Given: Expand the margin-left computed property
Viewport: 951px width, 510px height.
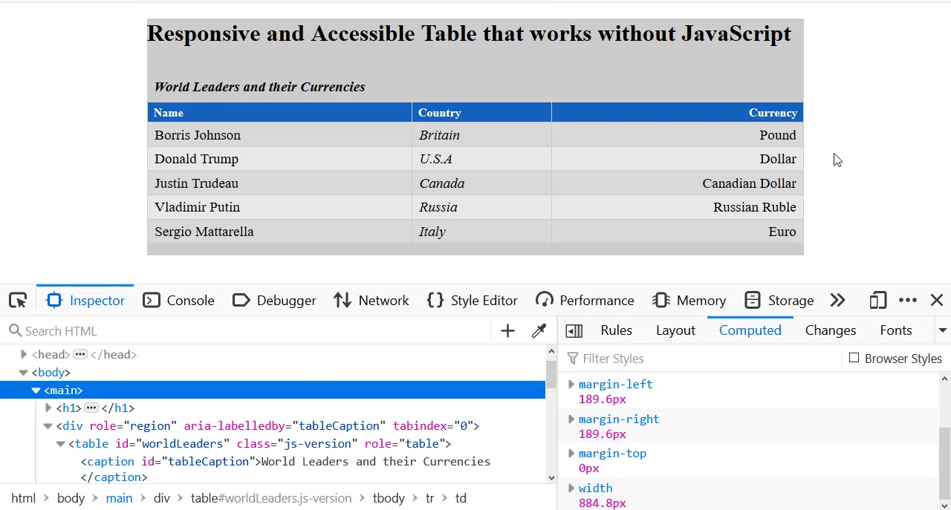Looking at the screenshot, I should point(571,385).
